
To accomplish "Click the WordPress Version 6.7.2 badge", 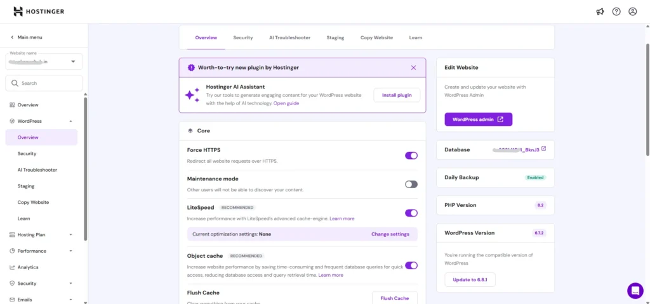I will click(540, 233).
